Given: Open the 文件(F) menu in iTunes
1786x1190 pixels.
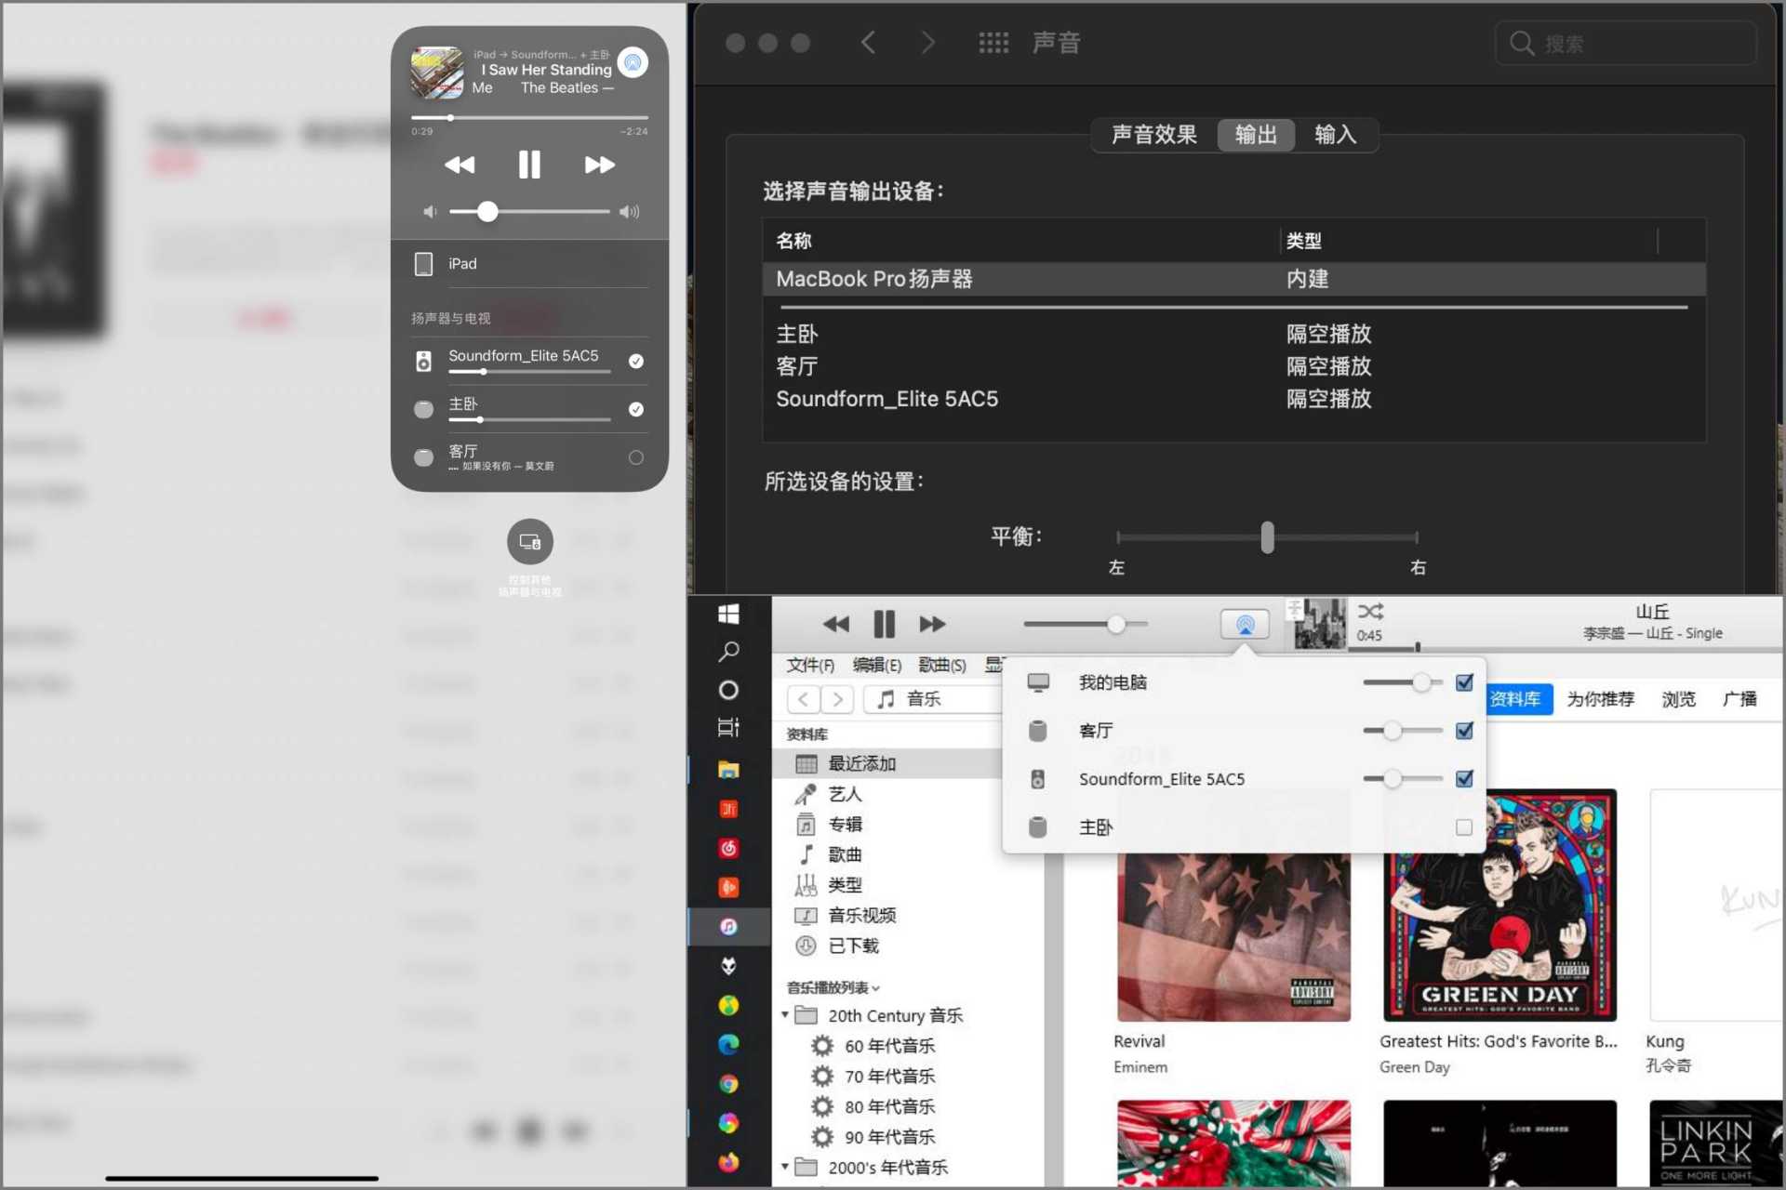Looking at the screenshot, I should tap(808, 665).
